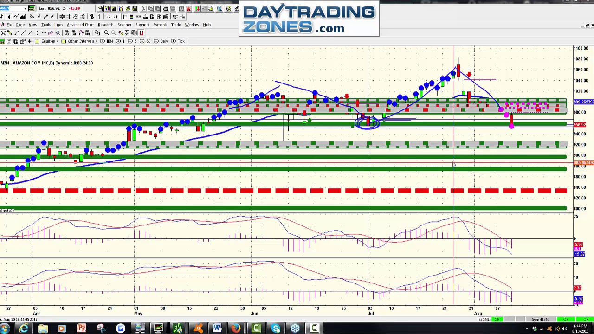Click the red and green arrows icon

[197, 8]
